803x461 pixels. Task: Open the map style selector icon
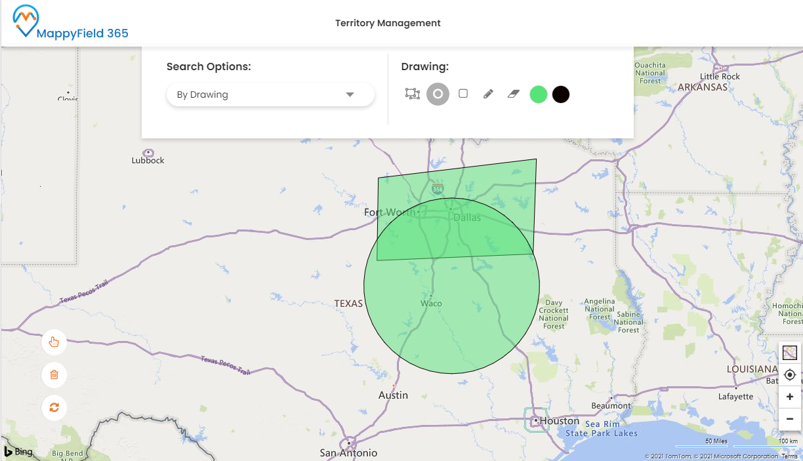click(x=790, y=353)
